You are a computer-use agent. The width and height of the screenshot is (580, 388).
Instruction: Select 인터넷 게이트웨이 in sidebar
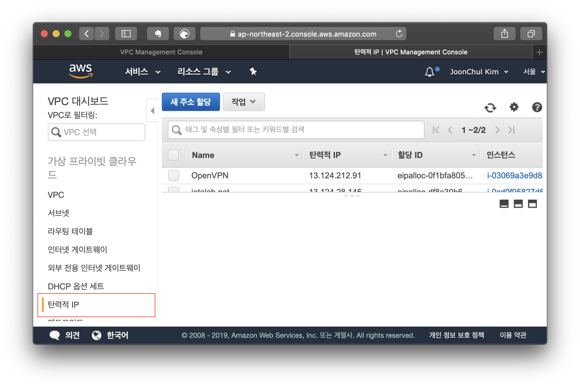[x=77, y=250]
